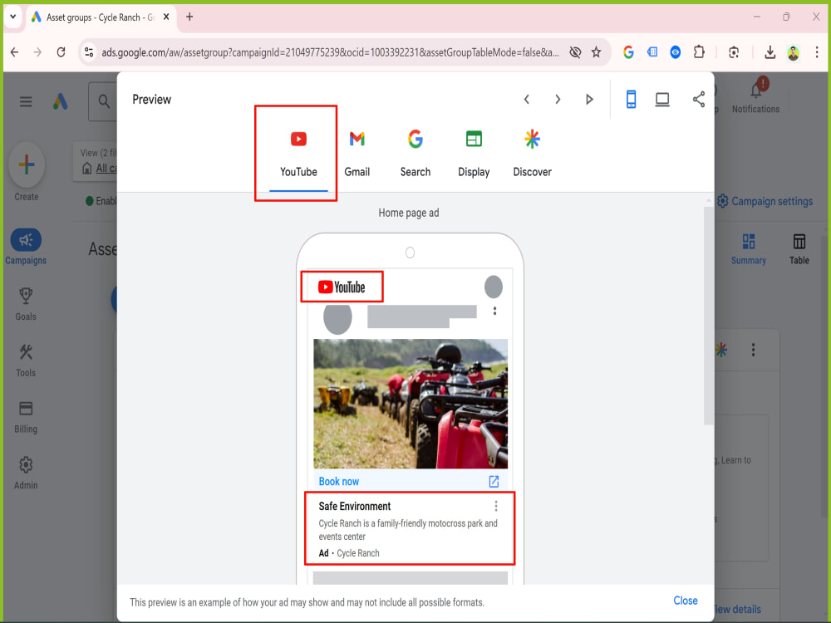Switch to the Gmail preview tab
Image resolution: width=831 pixels, height=623 pixels.
click(x=356, y=153)
